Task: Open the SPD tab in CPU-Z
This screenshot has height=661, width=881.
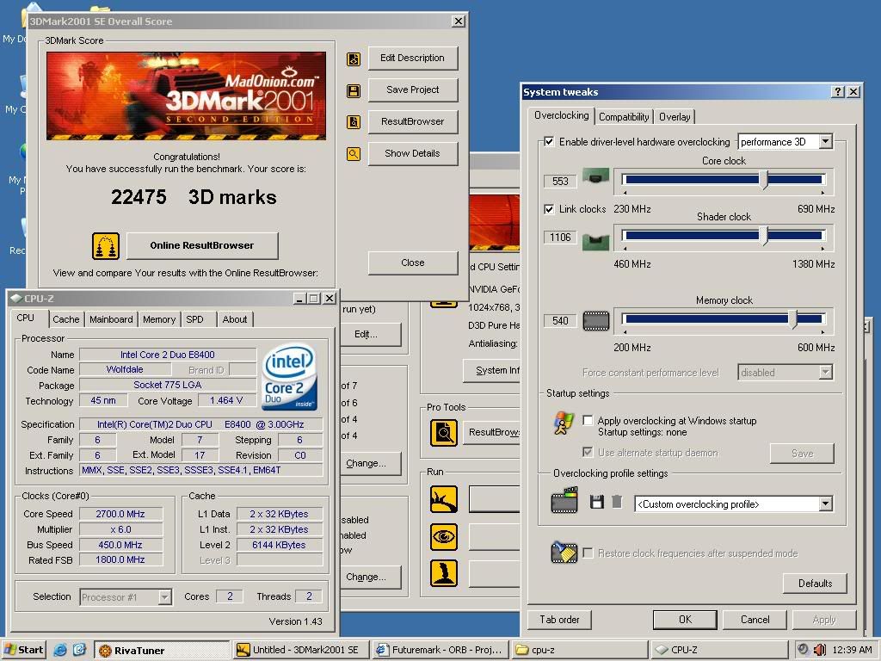Action: pos(195,319)
